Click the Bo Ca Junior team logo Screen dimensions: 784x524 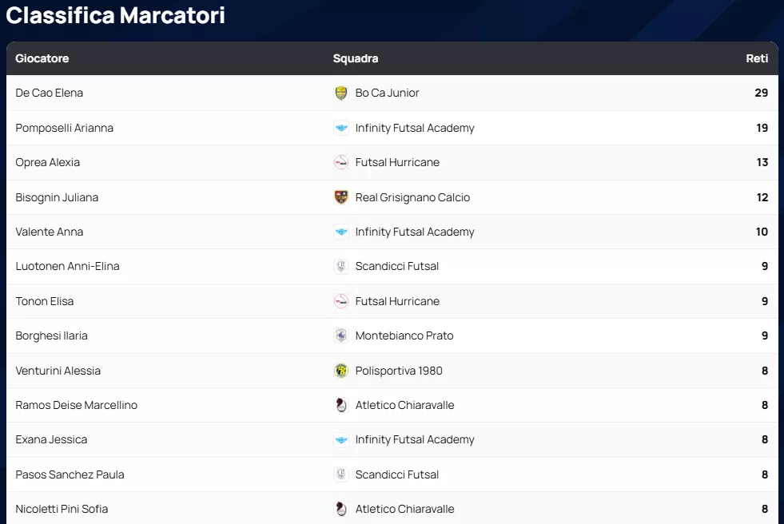(341, 93)
